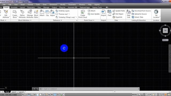
Task: Open the File menu
Action: coord(4,5)
